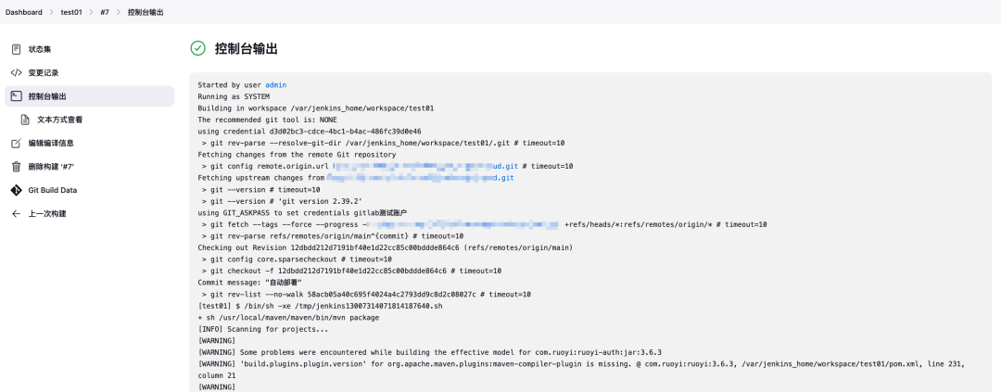This screenshot has width=1001, height=392.
Task: Click the terminal icon for 控制台输出
Action: point(16,96)
